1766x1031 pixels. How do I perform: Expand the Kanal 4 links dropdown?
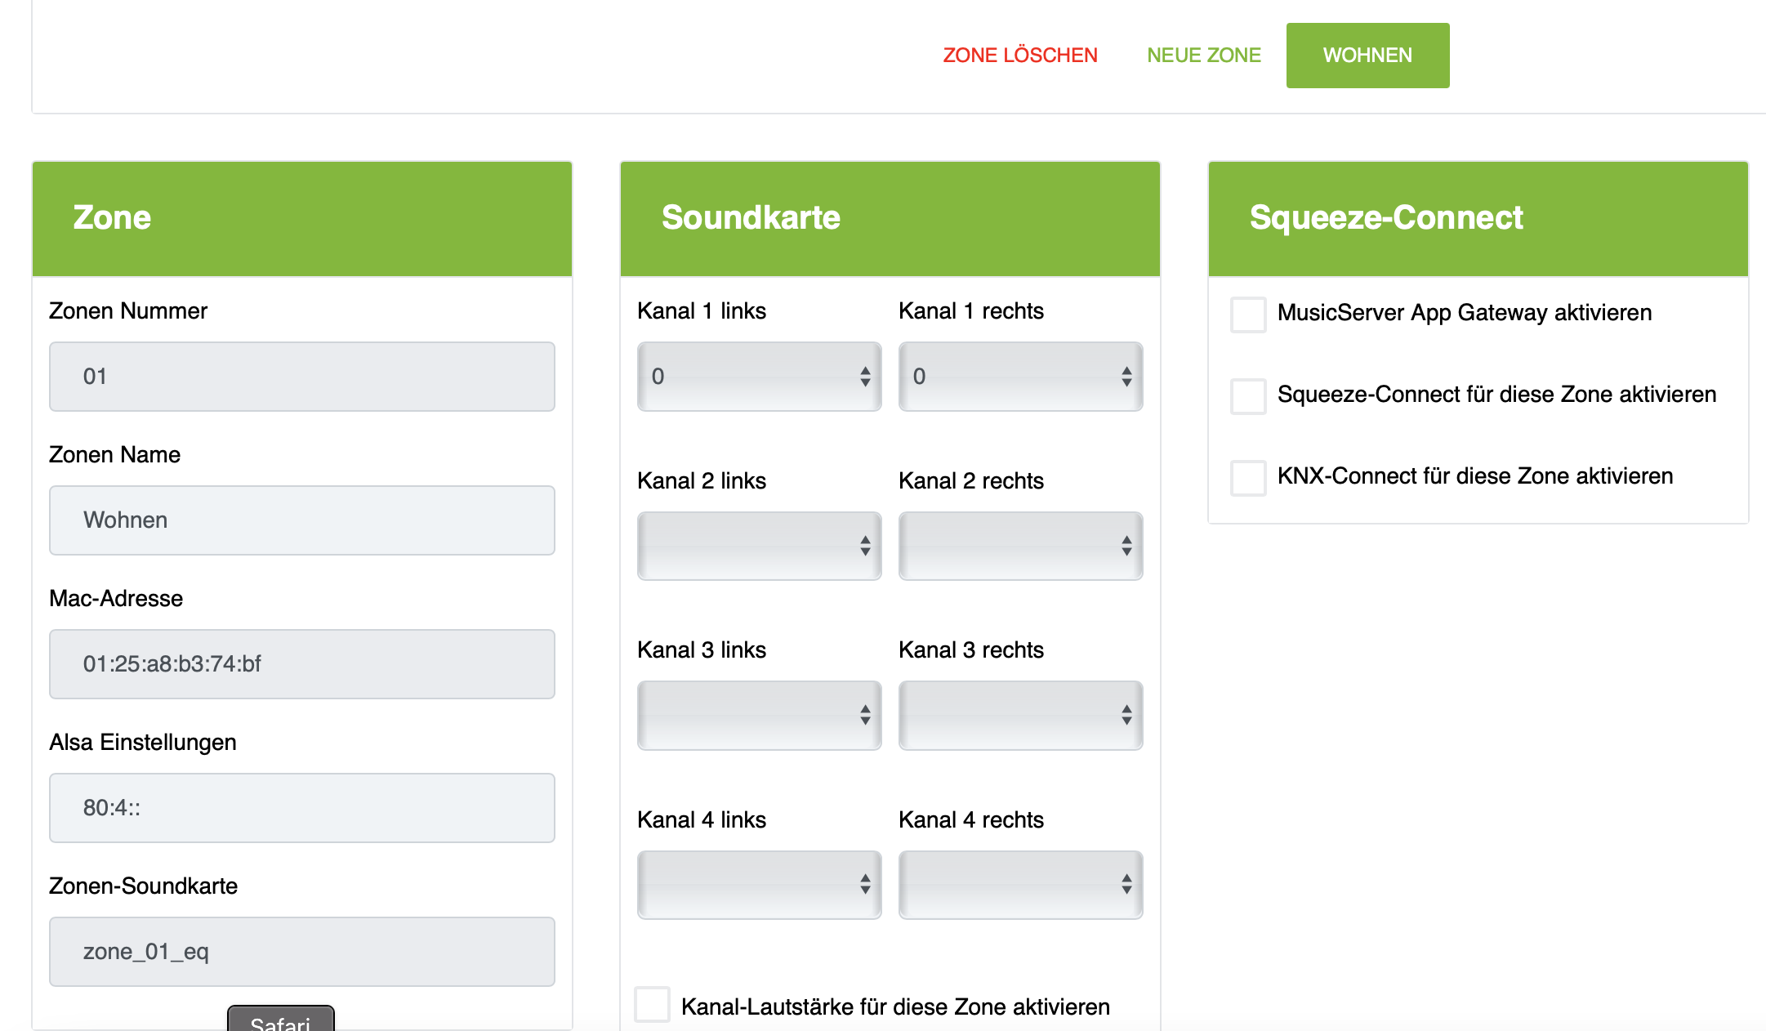pos(759,885)
